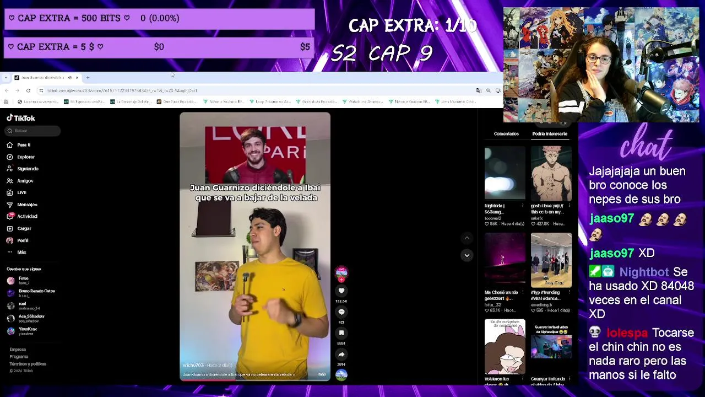Open wichu703 creator name on video
This screenshot has width=705, height=397.
coord(193,366)
